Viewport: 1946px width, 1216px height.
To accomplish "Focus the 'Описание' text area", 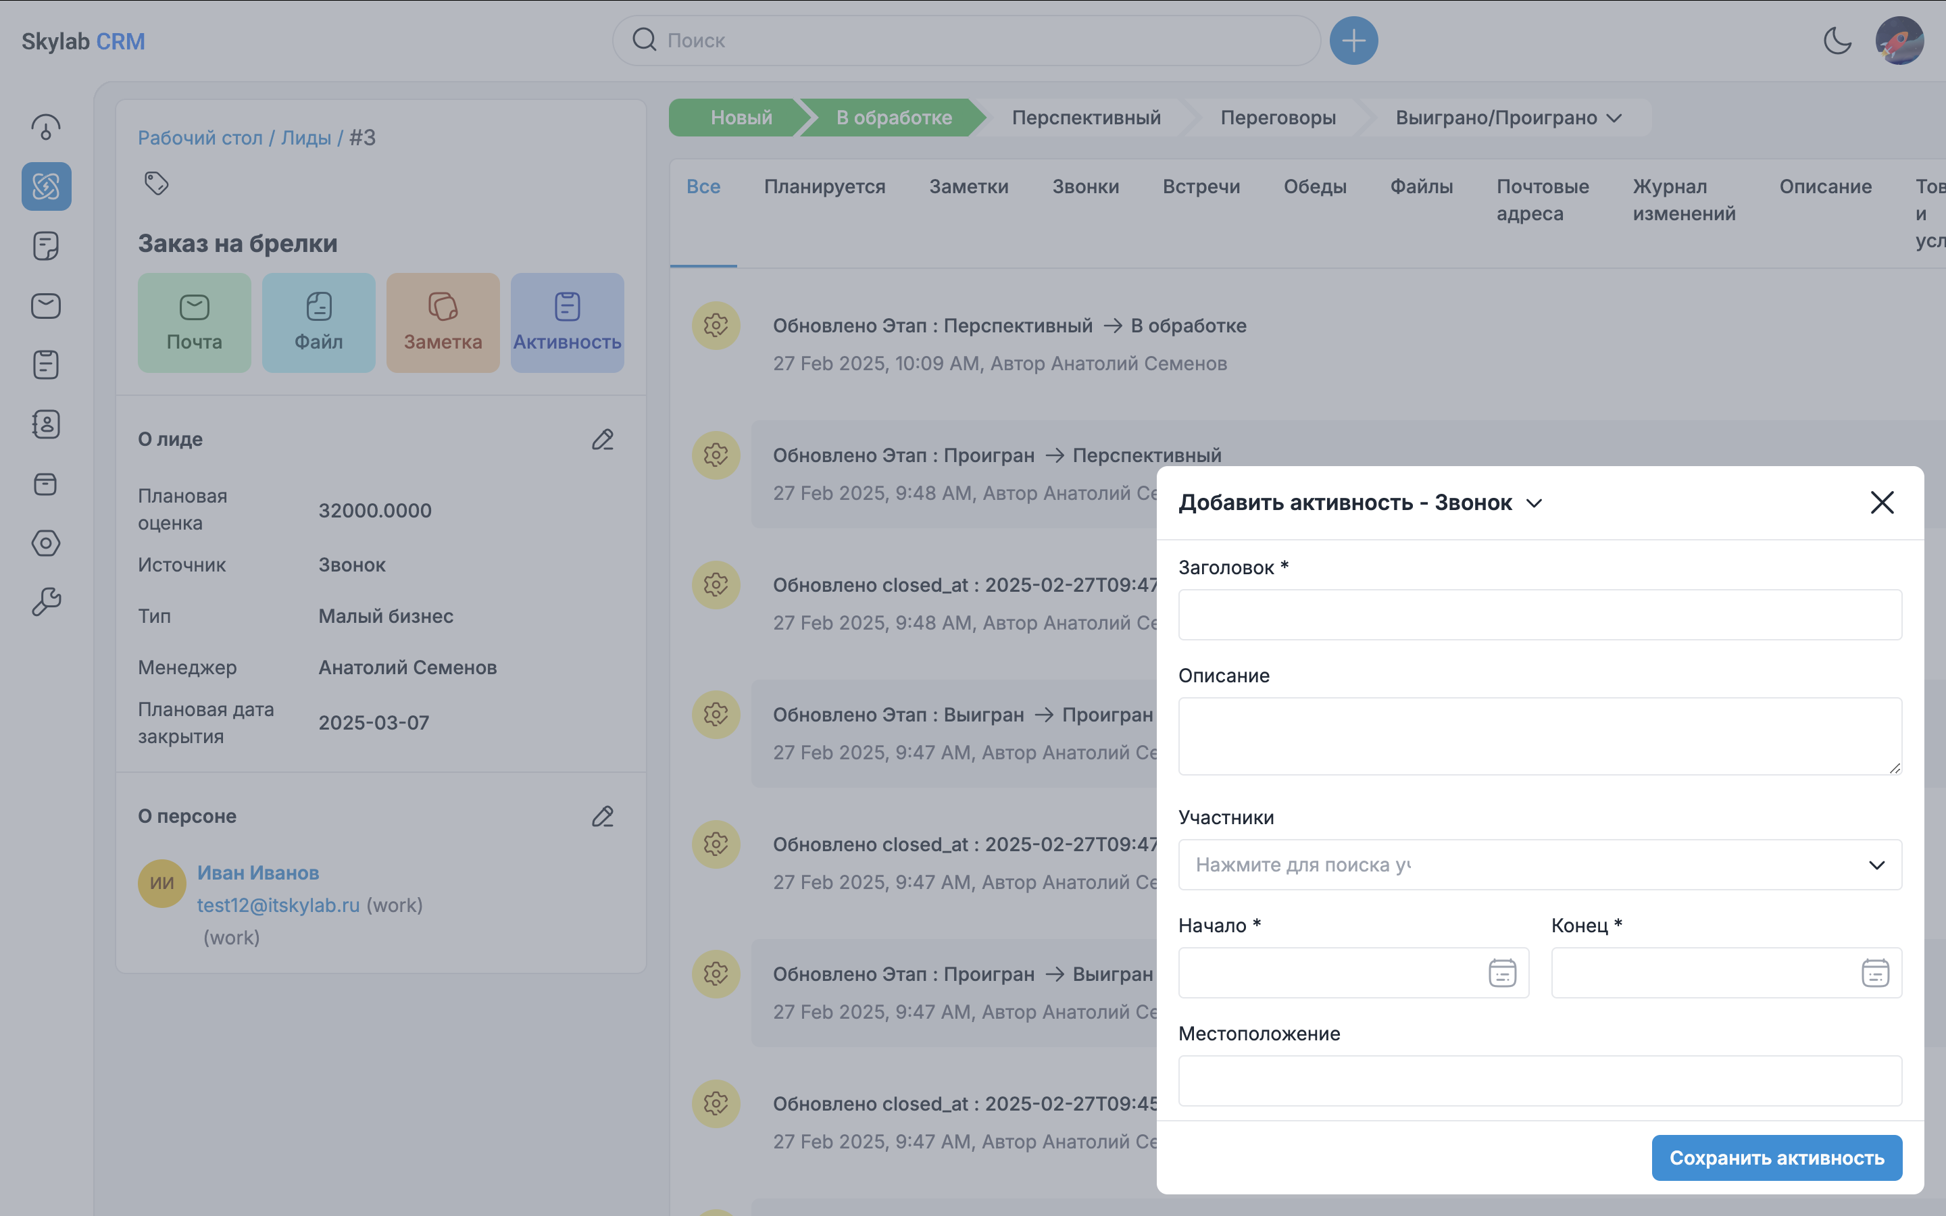I will point(1540,736).
